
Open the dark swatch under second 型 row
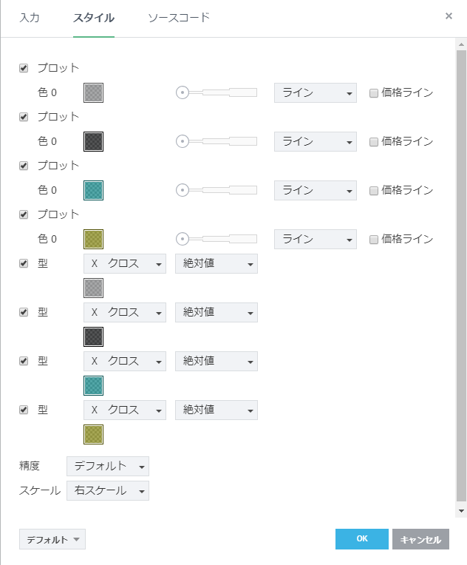point(94,336)
